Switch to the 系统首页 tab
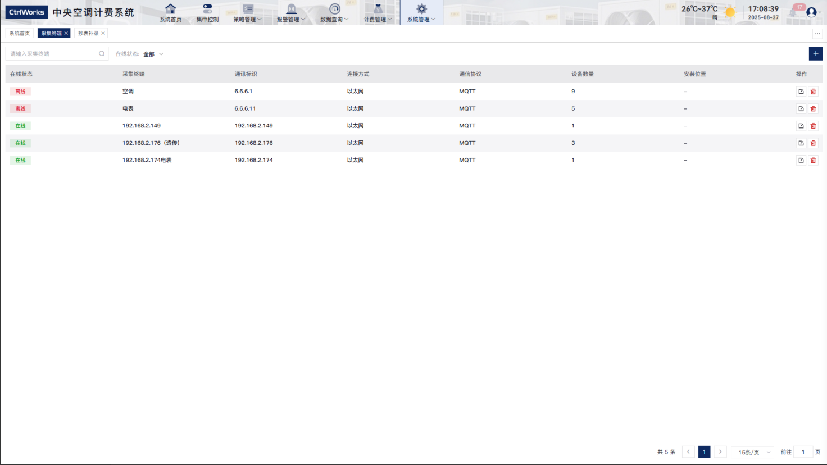 click(x=20, y=33)
